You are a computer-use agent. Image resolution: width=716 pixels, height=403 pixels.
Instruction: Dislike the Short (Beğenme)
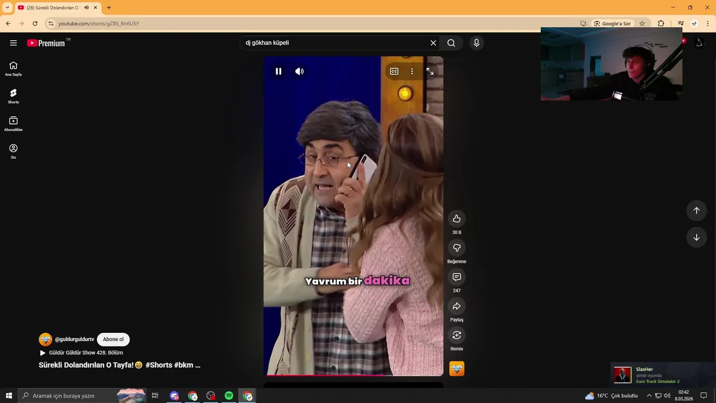[x=456, y=247]
